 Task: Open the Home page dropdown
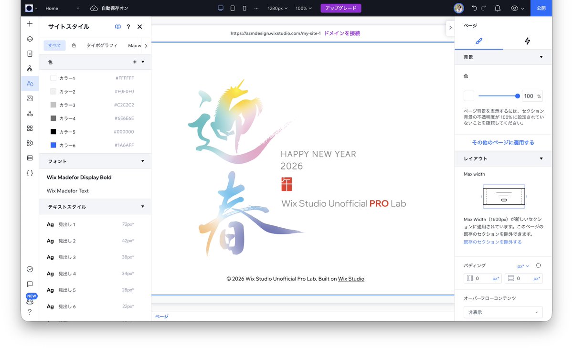click(x=63, y=8)
